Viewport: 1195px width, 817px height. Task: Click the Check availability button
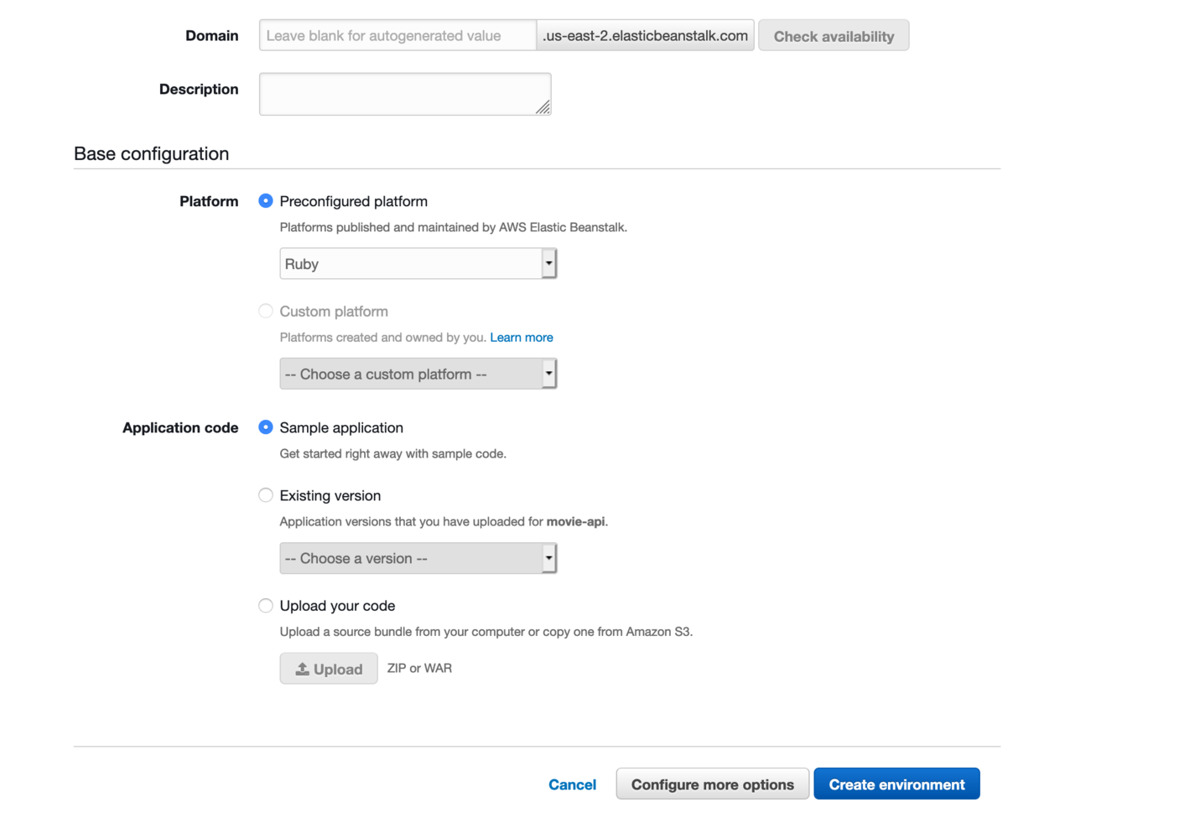click(x=833, y=36)
